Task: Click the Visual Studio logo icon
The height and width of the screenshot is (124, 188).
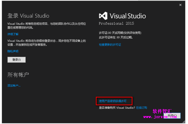Action: (103, 16)
